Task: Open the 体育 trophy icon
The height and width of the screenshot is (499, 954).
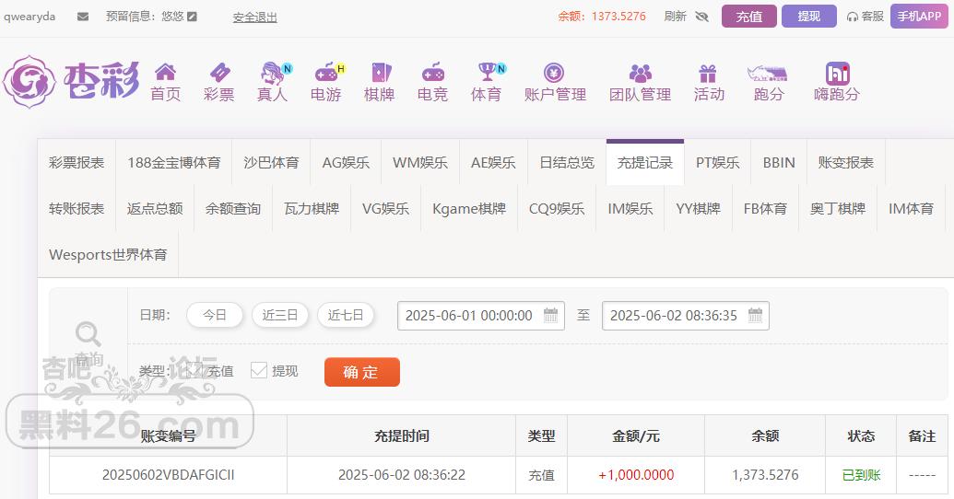Action: (486, 73)
